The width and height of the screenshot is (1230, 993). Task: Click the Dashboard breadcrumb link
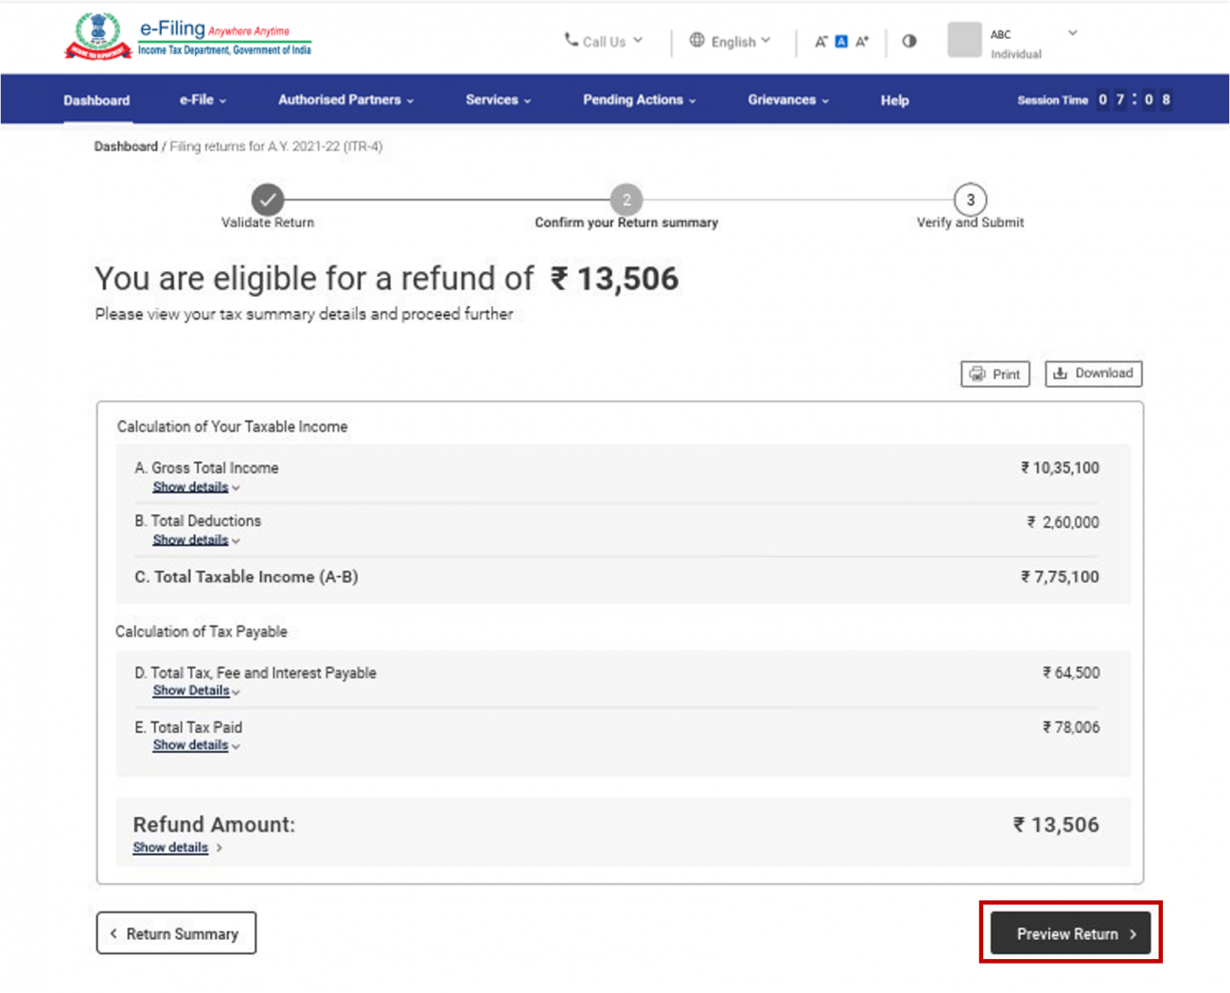coord(126,147)
